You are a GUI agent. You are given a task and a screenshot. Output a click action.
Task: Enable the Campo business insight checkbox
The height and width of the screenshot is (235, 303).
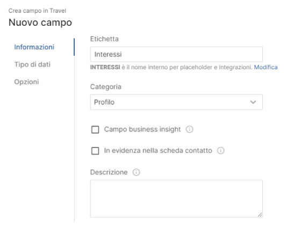(95, 129)
